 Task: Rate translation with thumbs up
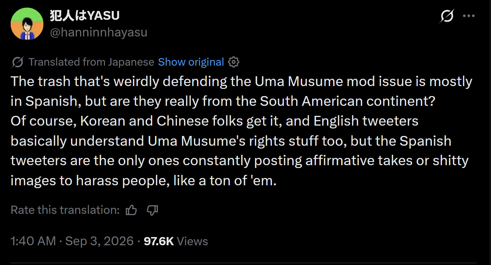(131, 210)
